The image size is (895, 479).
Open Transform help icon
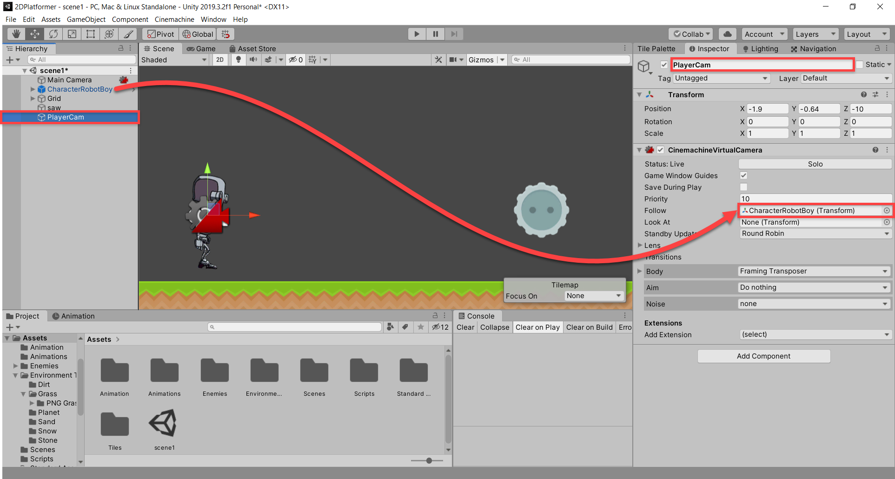tap(864, 94)
